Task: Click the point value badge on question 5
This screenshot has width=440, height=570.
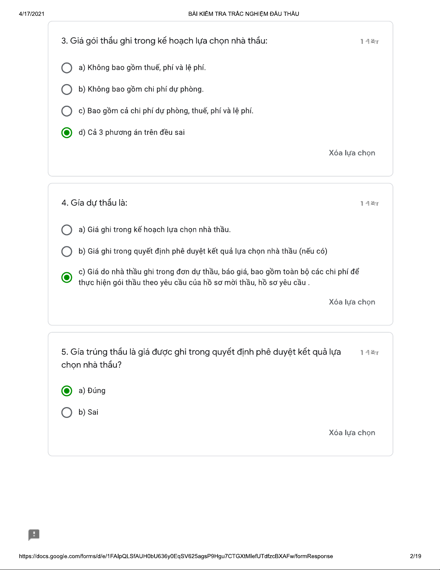Action: pyautogui.click(x=369, y=352)
